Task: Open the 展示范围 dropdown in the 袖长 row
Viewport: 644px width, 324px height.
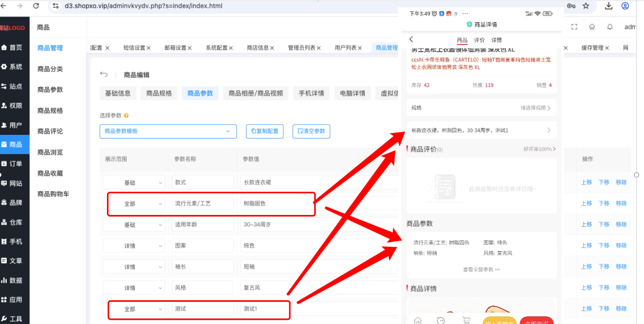Action: click(x=134, y=267)
